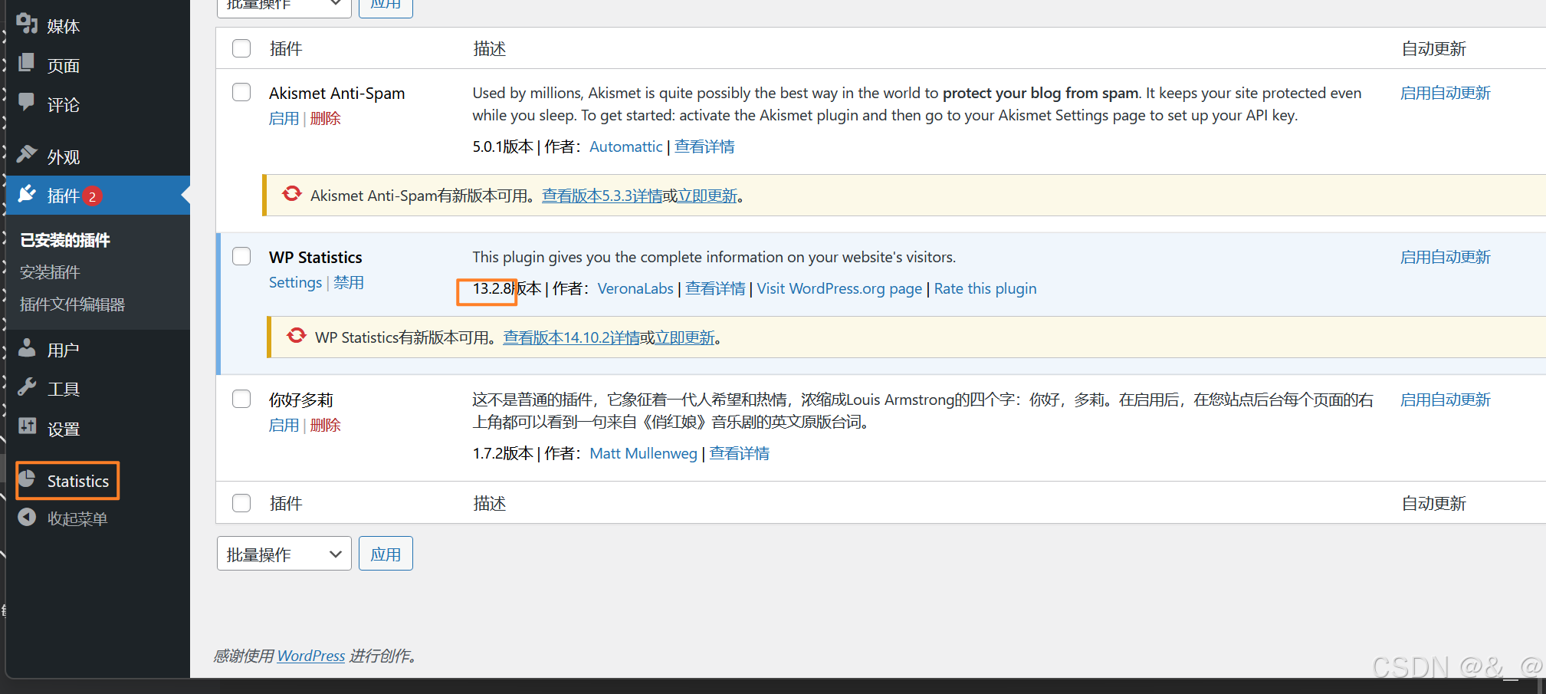The image size is (1546, 694).
Task: Select 安装插件 submenu item
Action: click(x=50, y=272)
